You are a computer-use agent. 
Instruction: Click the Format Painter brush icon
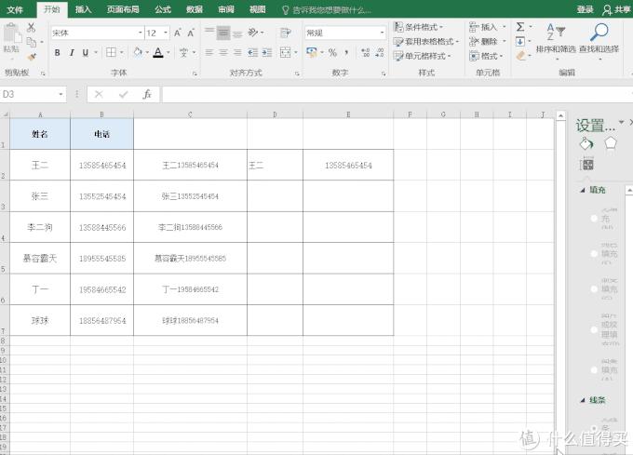pyautogui.click(x=32, y=57)
